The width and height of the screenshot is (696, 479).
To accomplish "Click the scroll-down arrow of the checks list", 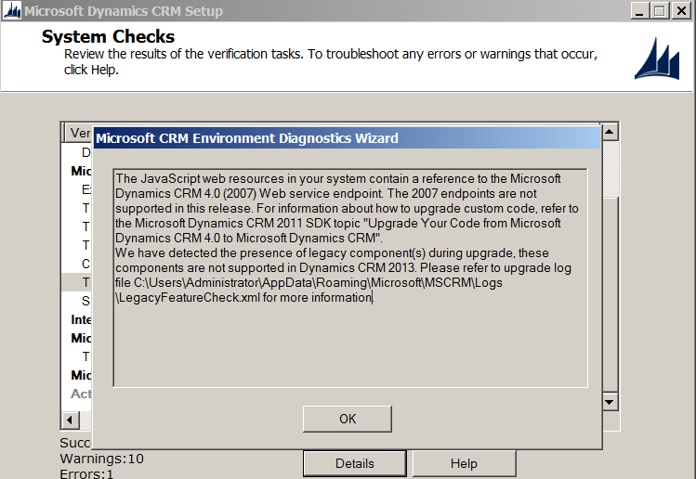I will (610, 402).
